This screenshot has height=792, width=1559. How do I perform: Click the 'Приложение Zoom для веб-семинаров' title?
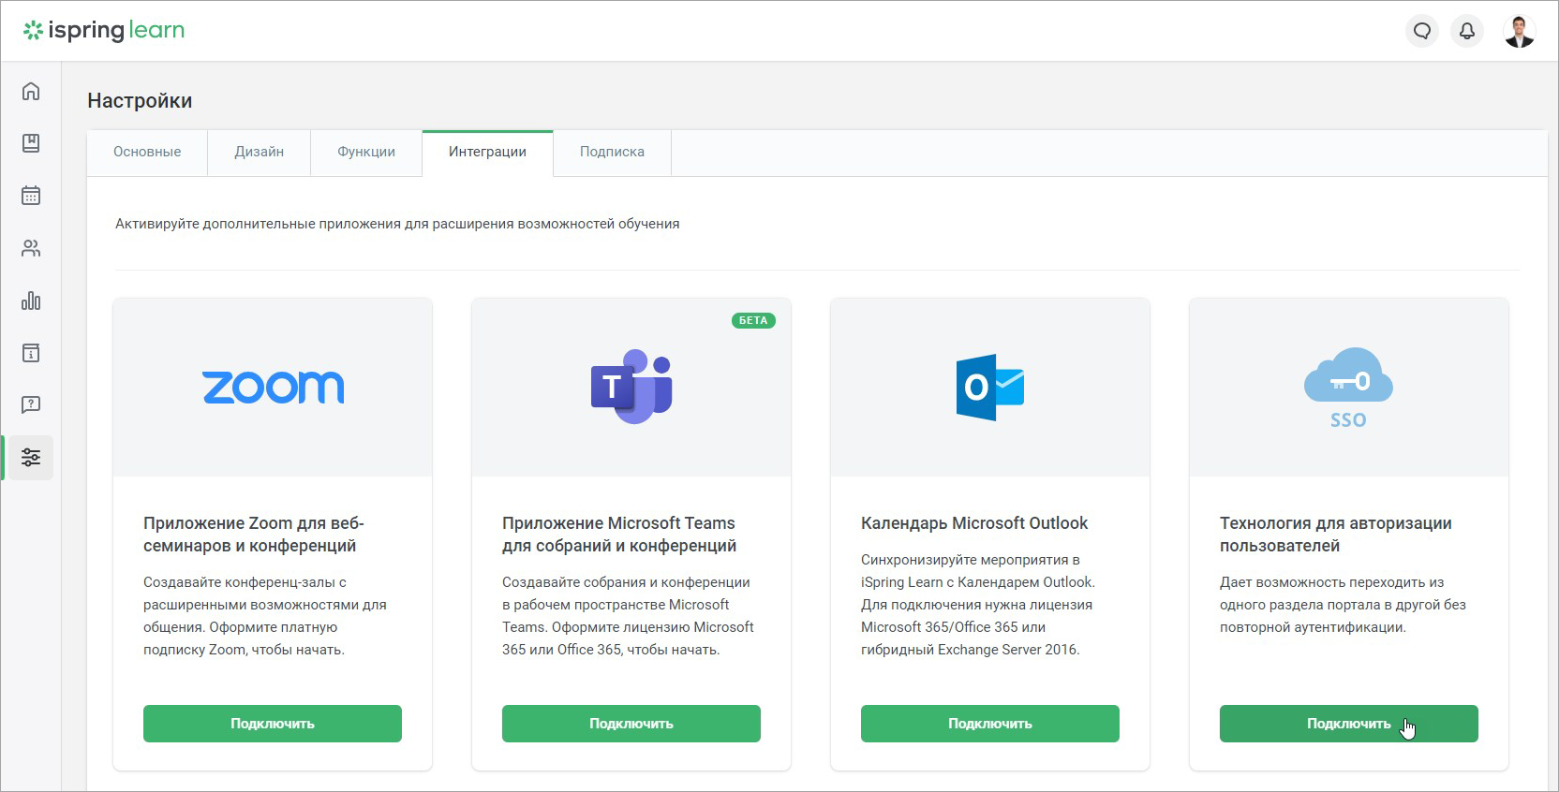254,535
